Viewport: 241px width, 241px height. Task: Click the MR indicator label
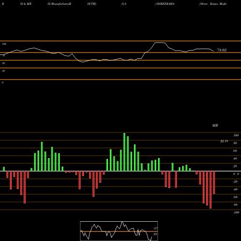(x=215, y=125)
